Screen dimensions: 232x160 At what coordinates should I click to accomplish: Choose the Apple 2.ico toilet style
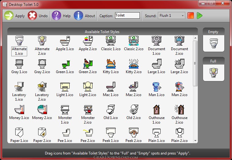point(88,41)
